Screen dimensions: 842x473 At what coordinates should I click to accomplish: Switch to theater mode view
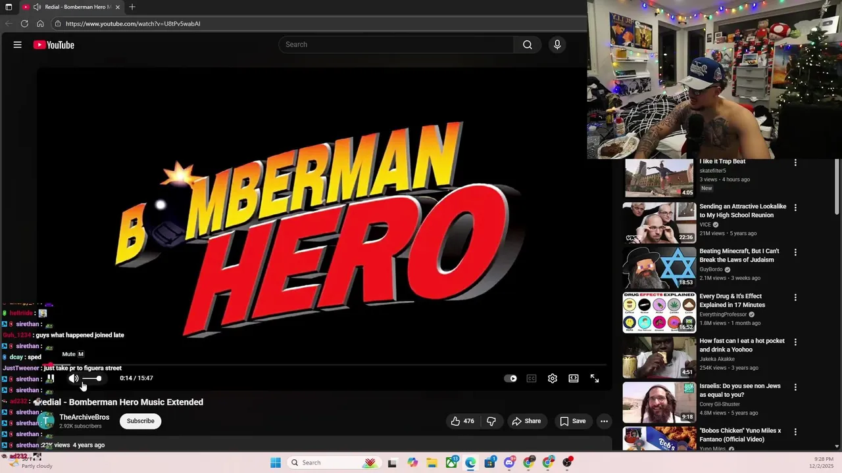574,378
